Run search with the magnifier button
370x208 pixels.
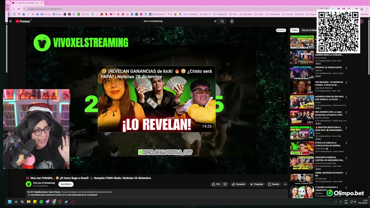tap(222, 21)
